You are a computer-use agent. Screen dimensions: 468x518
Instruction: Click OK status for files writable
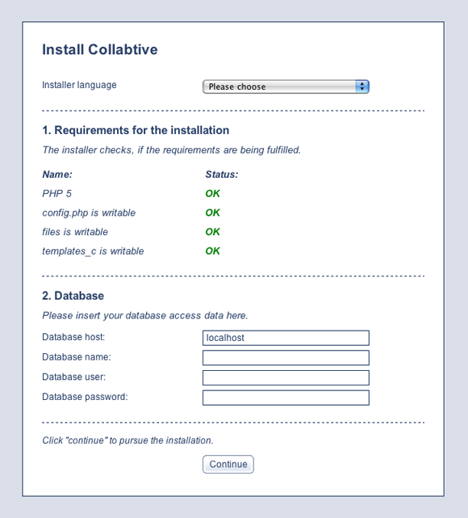213,232
